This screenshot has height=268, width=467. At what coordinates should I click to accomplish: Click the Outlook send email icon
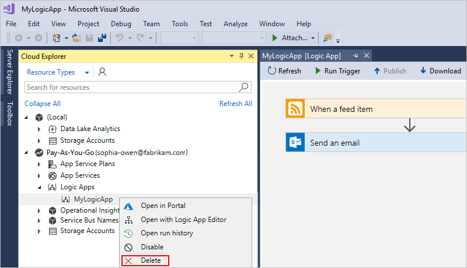point(295,143)
